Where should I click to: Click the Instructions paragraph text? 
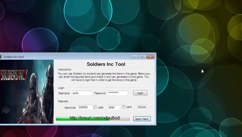coord(104,77)
